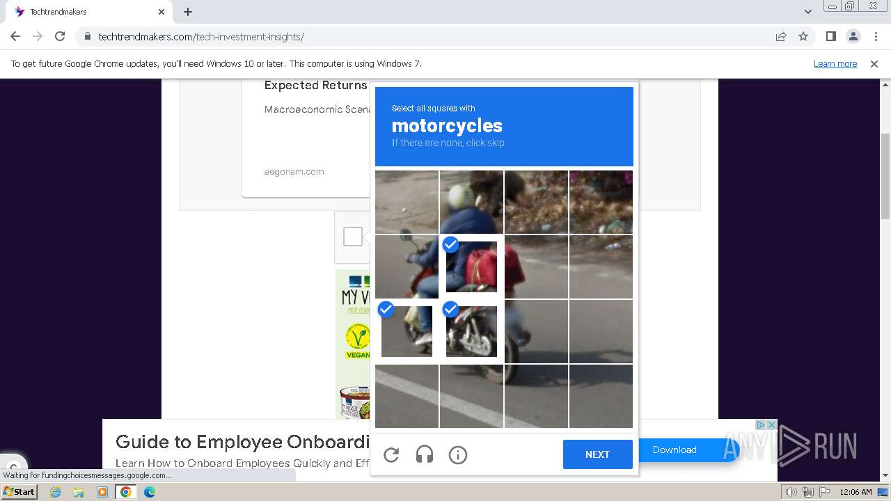Image resolution: width=891 pixels, height=501 pixels.
Task: Tick the reCAPTCHA checkbox behind the challenge
Action: 353,237
